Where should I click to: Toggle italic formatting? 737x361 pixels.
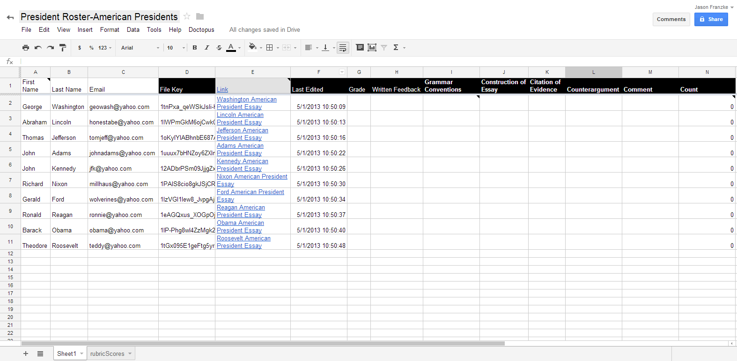(206, 48)
